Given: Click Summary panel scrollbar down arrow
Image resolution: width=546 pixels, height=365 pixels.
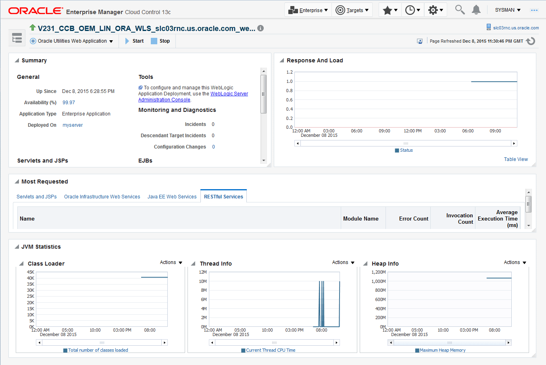Looking at the screenshot, I should pos(264,160).
